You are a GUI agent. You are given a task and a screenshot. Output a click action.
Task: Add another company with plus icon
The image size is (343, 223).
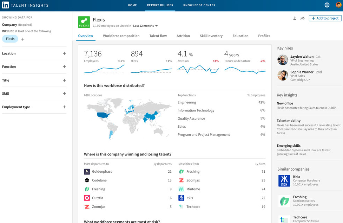pos(23,39)
